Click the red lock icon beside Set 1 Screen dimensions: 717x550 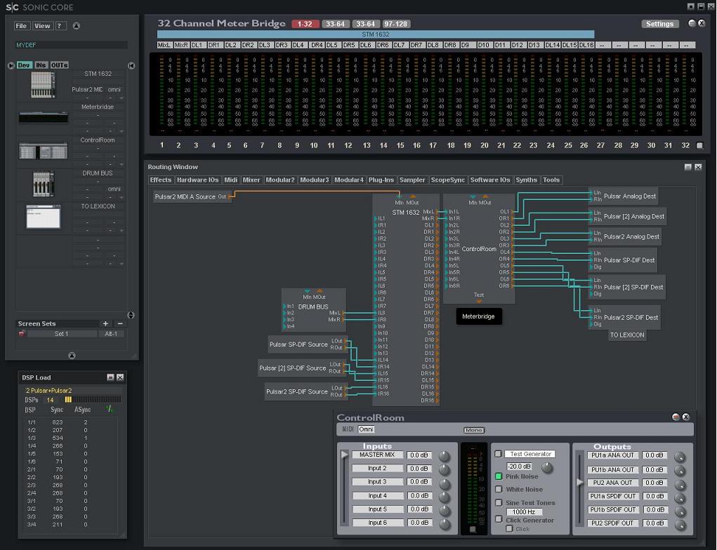click(x=22, y=334)
